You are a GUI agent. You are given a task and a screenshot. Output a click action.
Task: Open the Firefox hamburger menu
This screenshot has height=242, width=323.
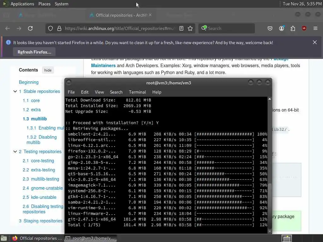click(315, 28)
